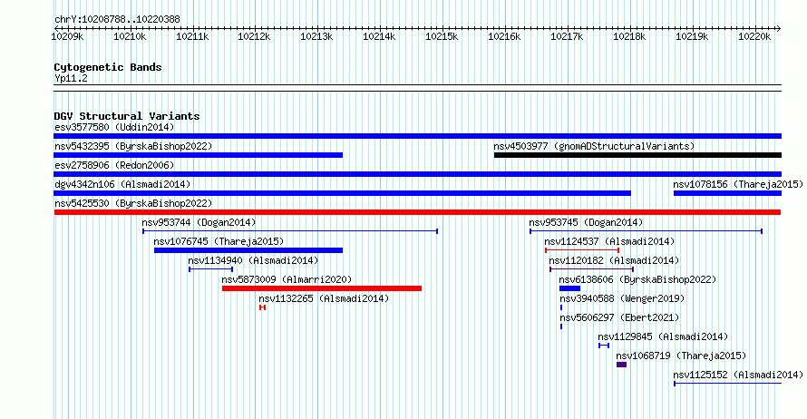The height and width of the screenshot is (419, 807).
Task: Select the Yp11.2 band label
Action: [71, 79]
